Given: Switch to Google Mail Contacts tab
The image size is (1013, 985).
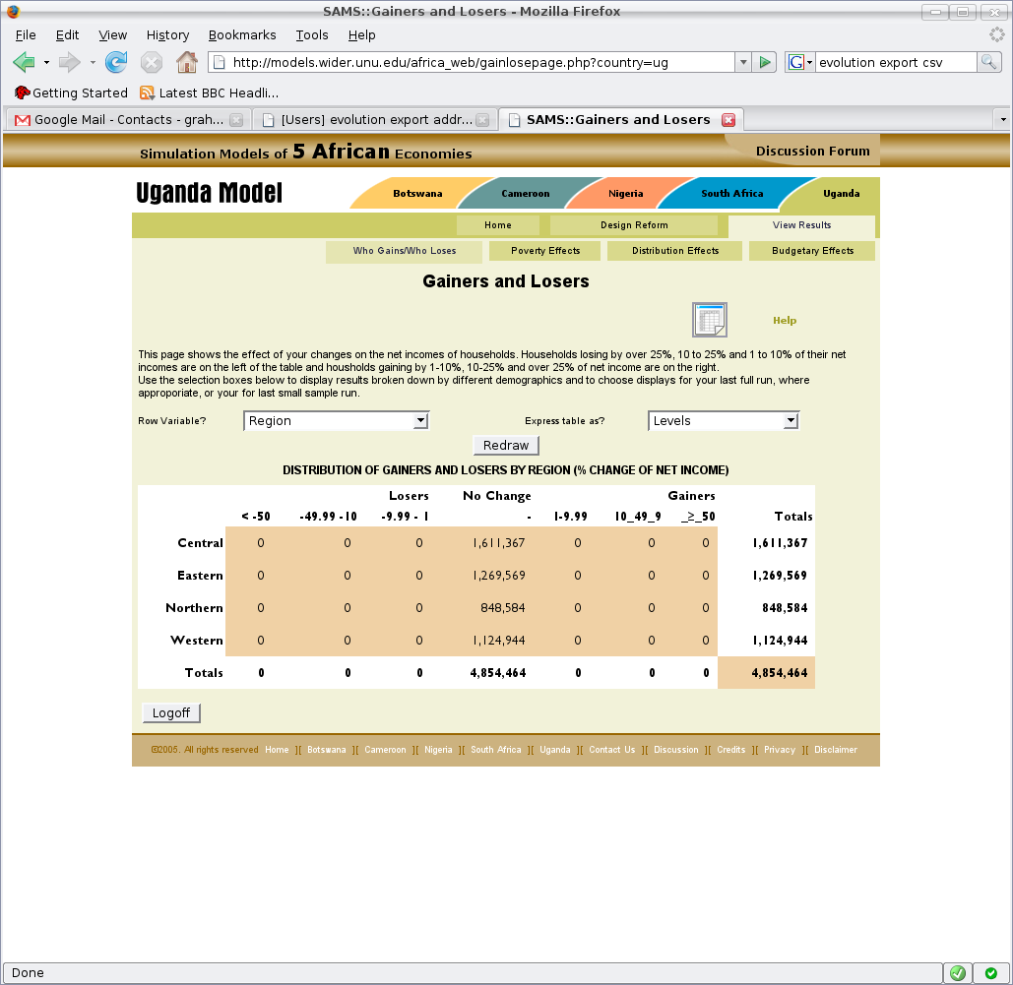Looking at the screenshot, I should coord(118,120).
